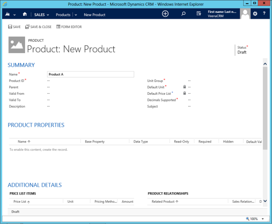This screenshot has width=272, height=224.
Task: Click the Pricing Metho... column header
Action: click(x=105, y=201)
